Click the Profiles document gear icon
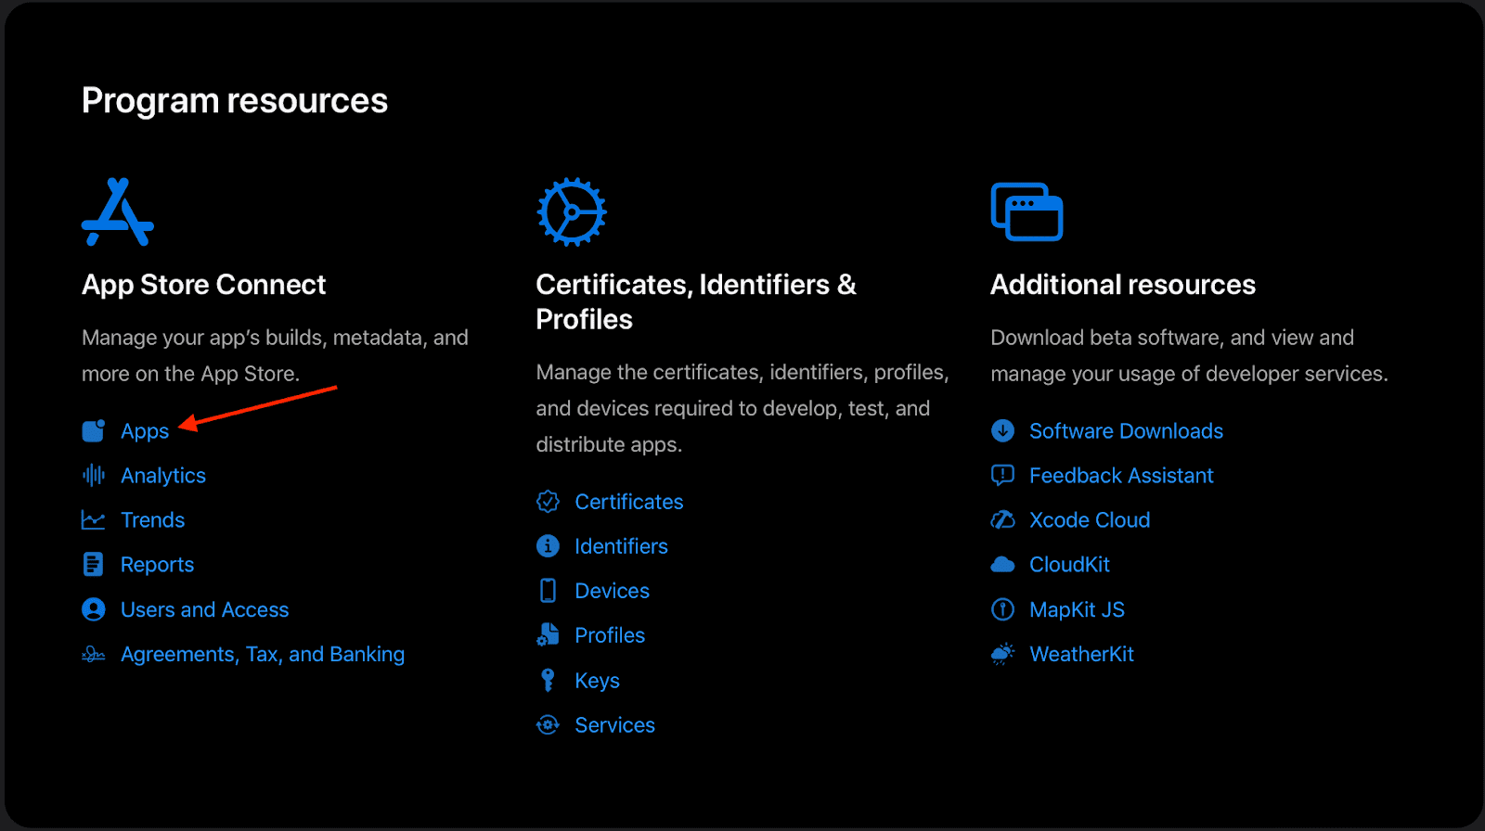 (549, 635)
